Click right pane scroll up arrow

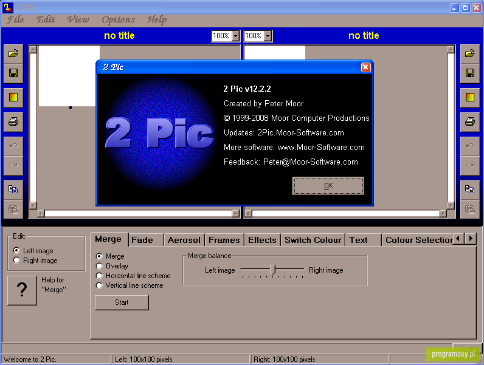pos(451,49)
